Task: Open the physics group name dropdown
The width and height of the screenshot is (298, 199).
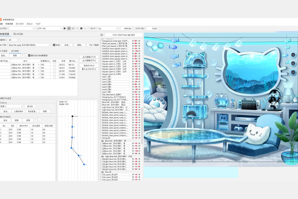Action: click(30, 45)
